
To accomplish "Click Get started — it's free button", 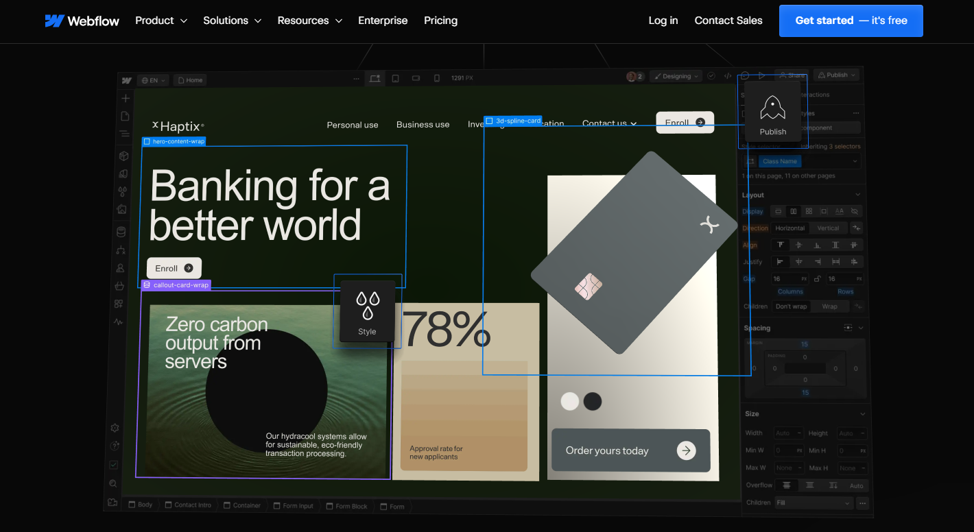I will (851, 21).
